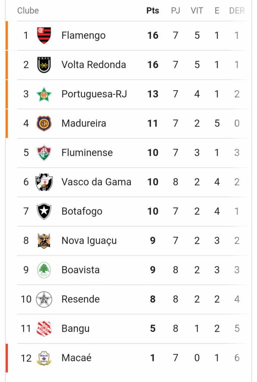Open the Vasco da Gama team link
The image size is (257, 382).
tap(96, 182)
